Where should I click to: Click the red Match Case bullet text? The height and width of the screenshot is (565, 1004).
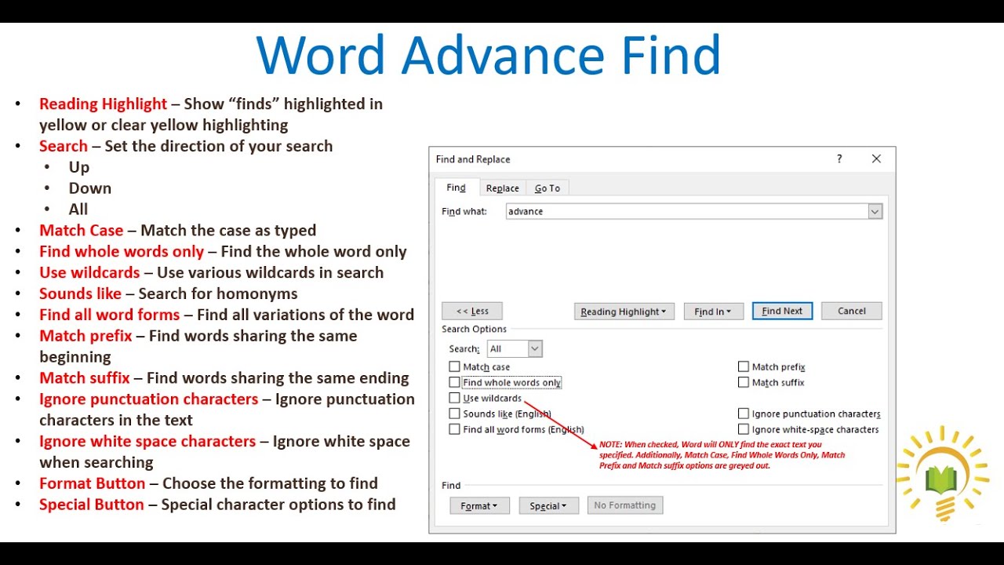click(x=82, y=231)
